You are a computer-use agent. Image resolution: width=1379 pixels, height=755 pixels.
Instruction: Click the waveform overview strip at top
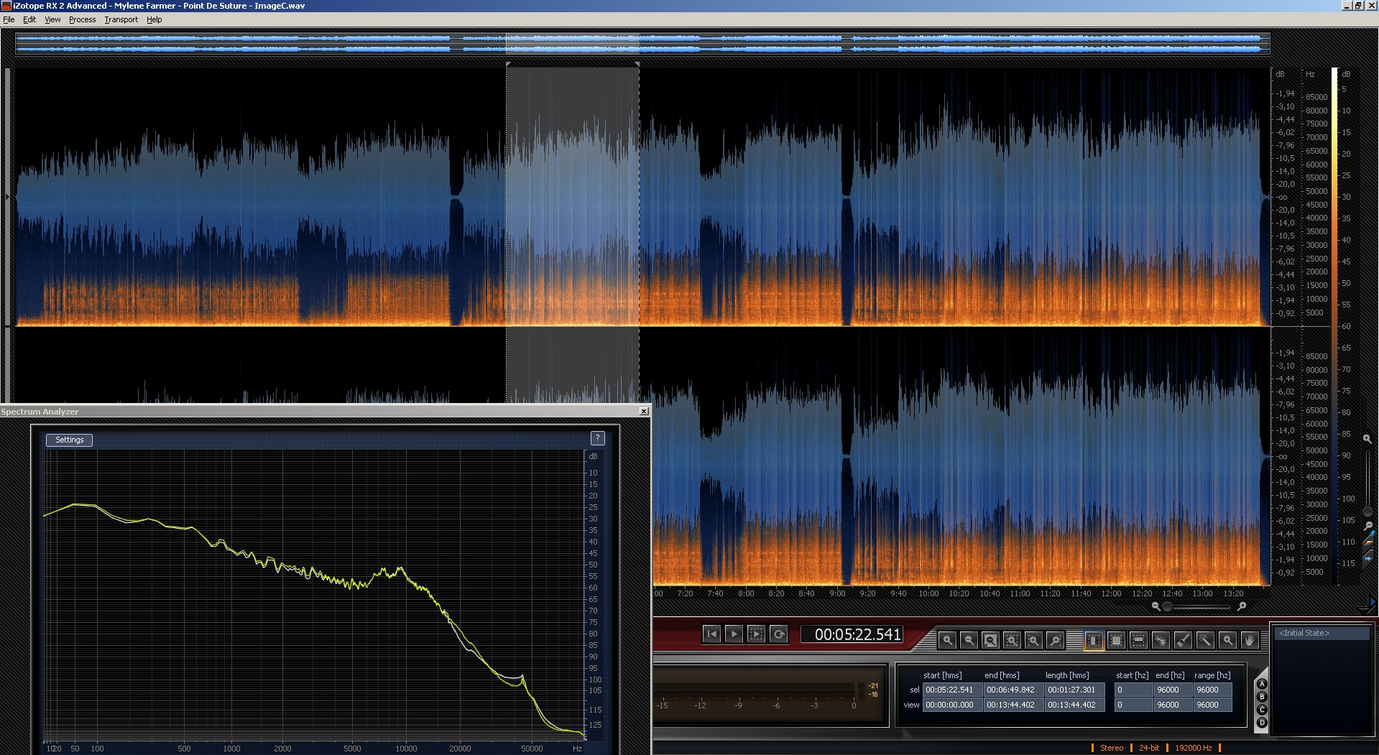(642, 43)
